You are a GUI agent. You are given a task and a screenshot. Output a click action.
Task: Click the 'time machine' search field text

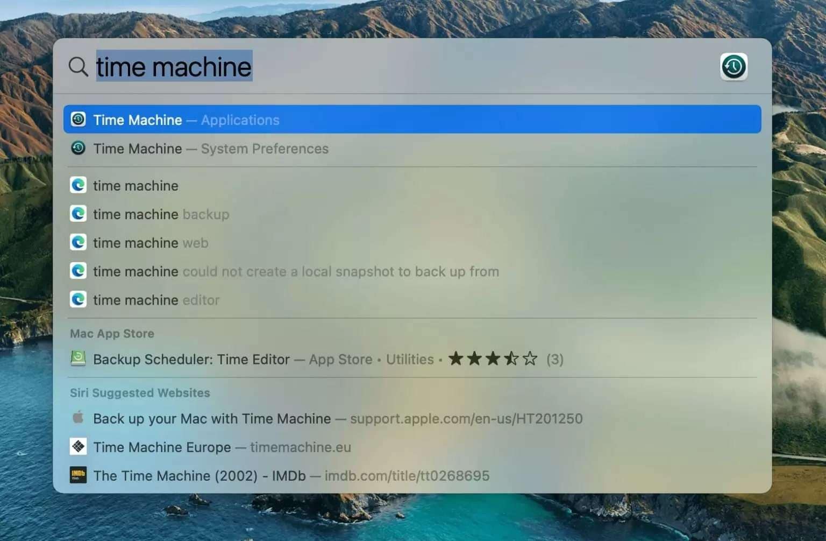coord(174,67)
